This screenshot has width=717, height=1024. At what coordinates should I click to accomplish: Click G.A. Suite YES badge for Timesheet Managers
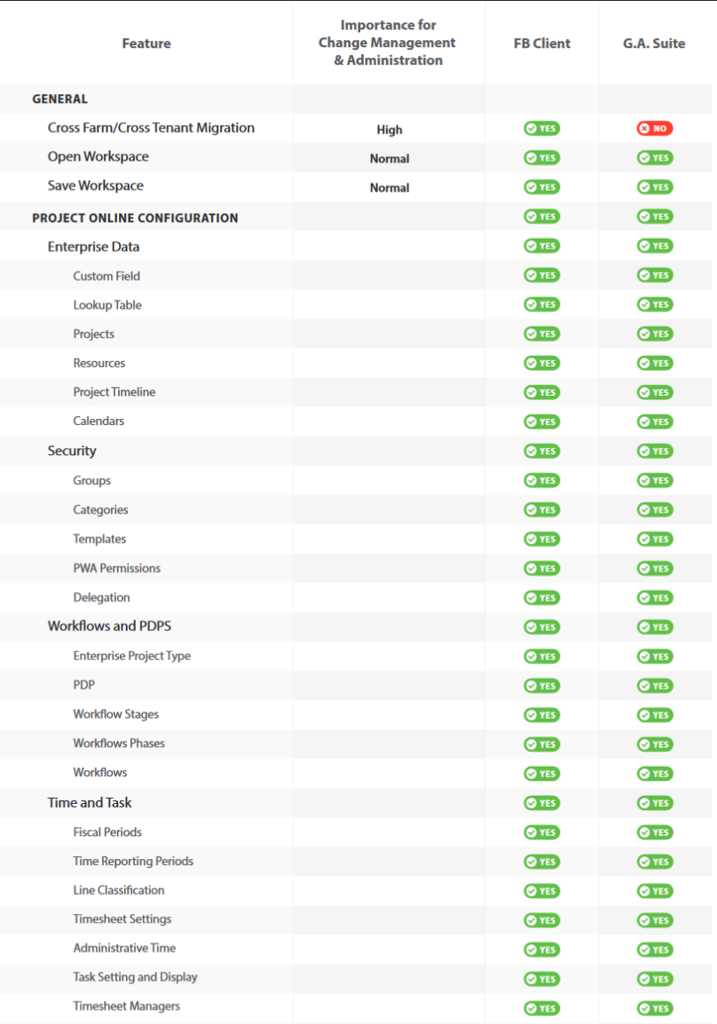click(654, 1008)
